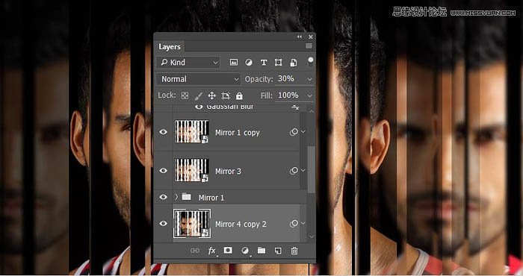This screenshot has height=276, width=523.
Task: Click smart filter icon on Mirror 4 copy 2
Action: (294, 224)
